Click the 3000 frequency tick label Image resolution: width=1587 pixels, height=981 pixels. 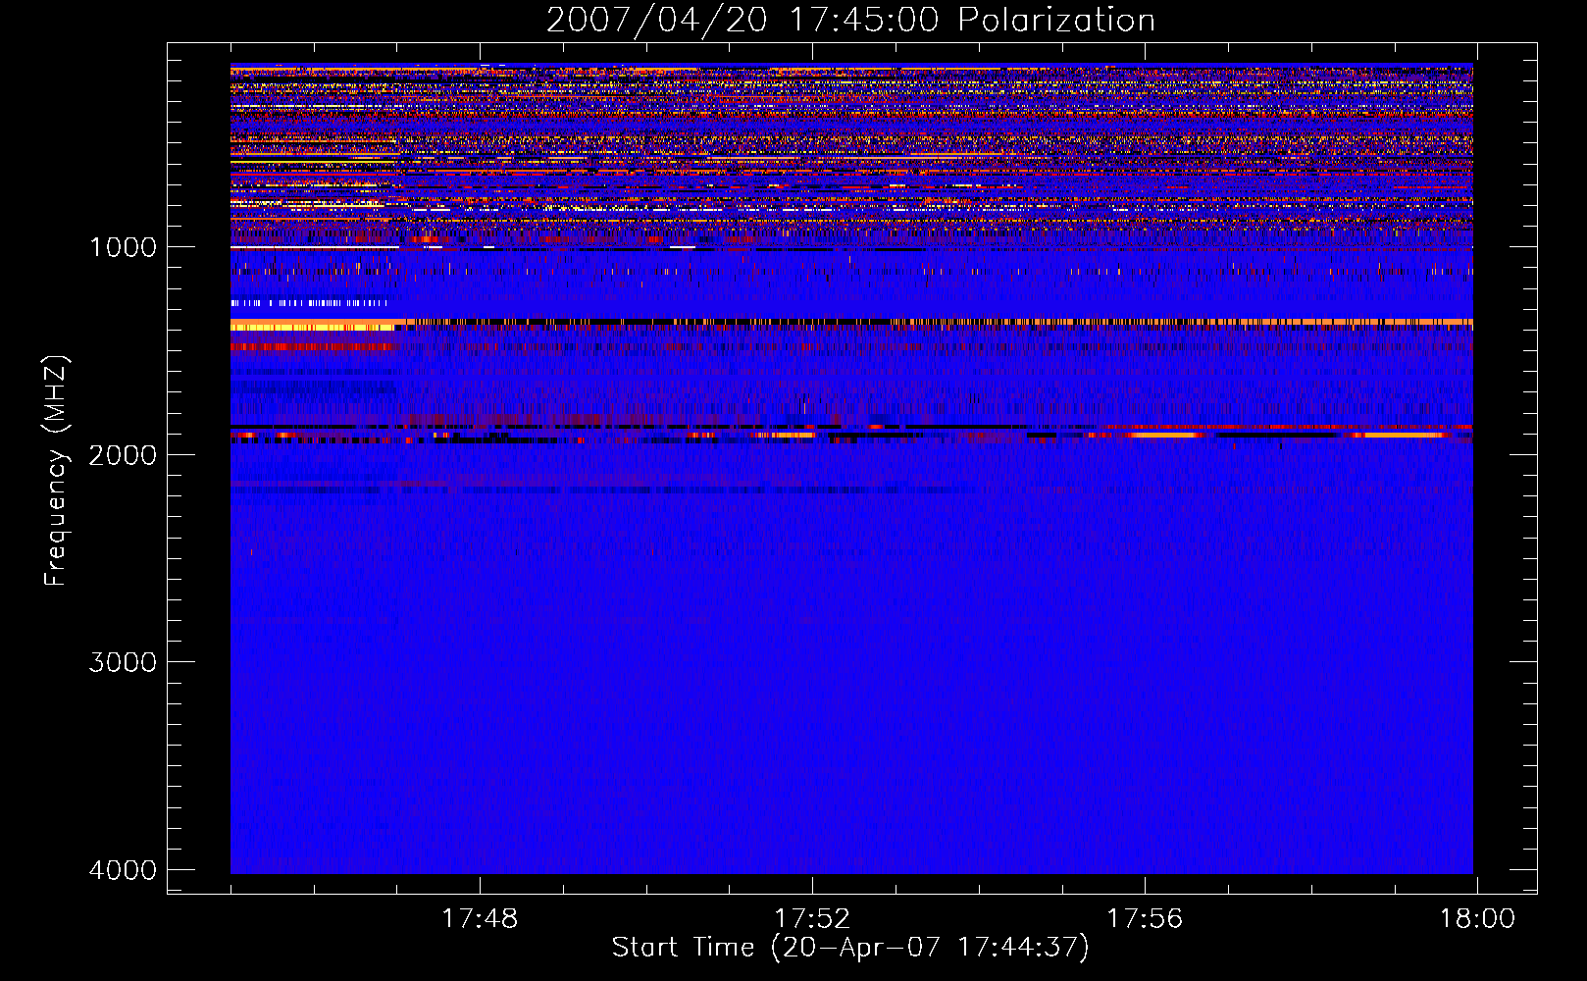(x=123, y=662)
